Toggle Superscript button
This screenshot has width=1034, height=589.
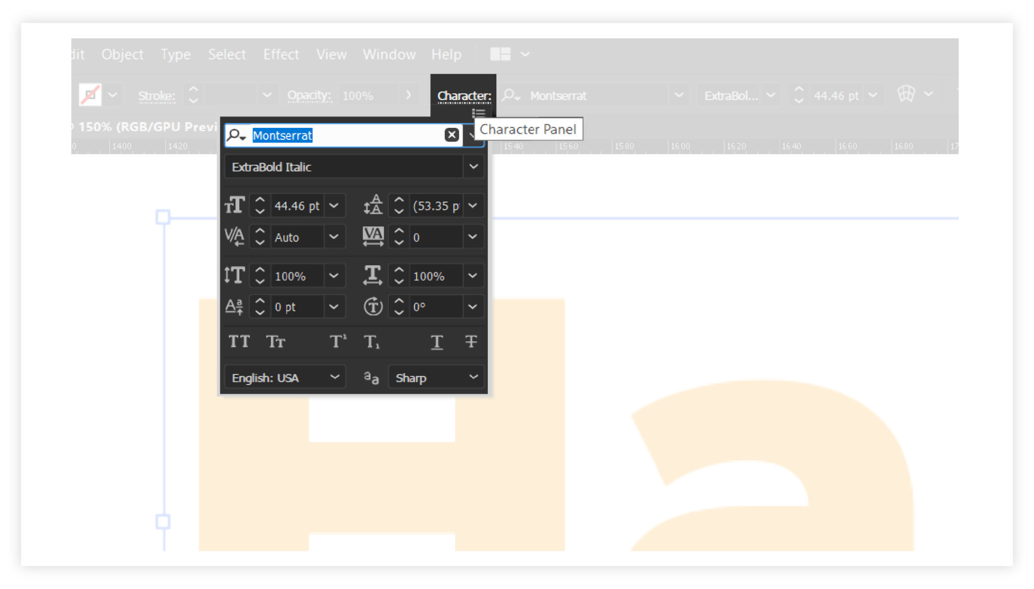click(x=338, y=342)
